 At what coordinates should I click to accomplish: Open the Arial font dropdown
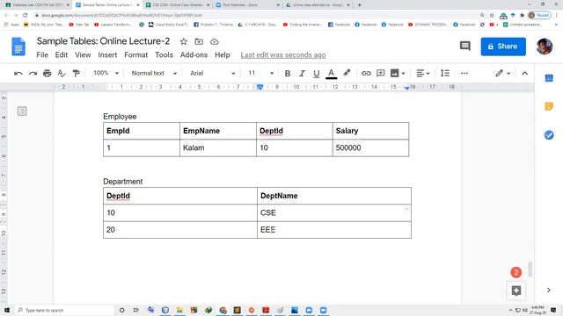tap(212, 73)
